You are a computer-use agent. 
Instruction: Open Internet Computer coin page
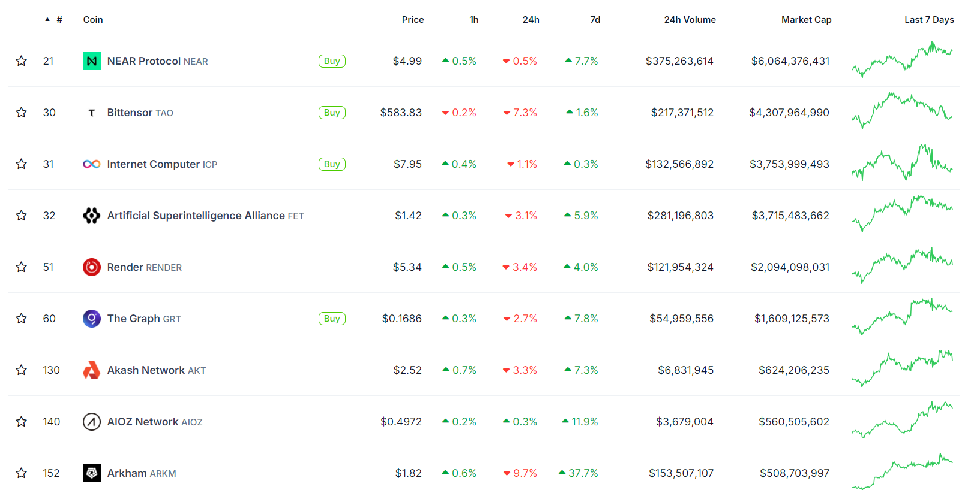click(163, 164)
